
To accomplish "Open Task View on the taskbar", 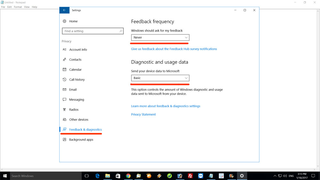I will [86, 176].
